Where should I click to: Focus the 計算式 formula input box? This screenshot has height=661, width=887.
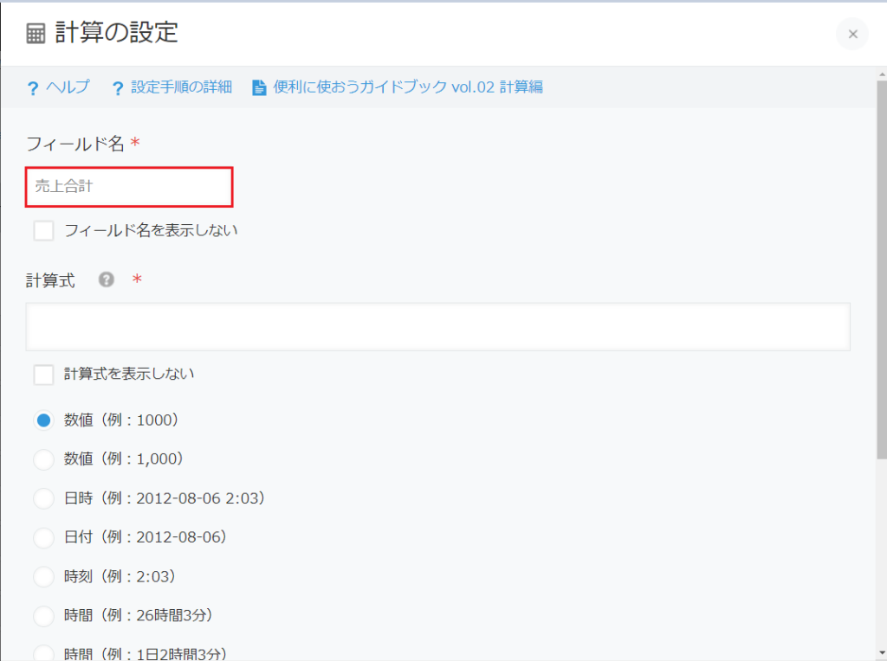coord(437,326)
